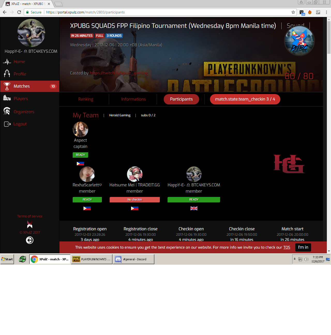Select the Participants tab
331x335 pixels.
point(181,99)
